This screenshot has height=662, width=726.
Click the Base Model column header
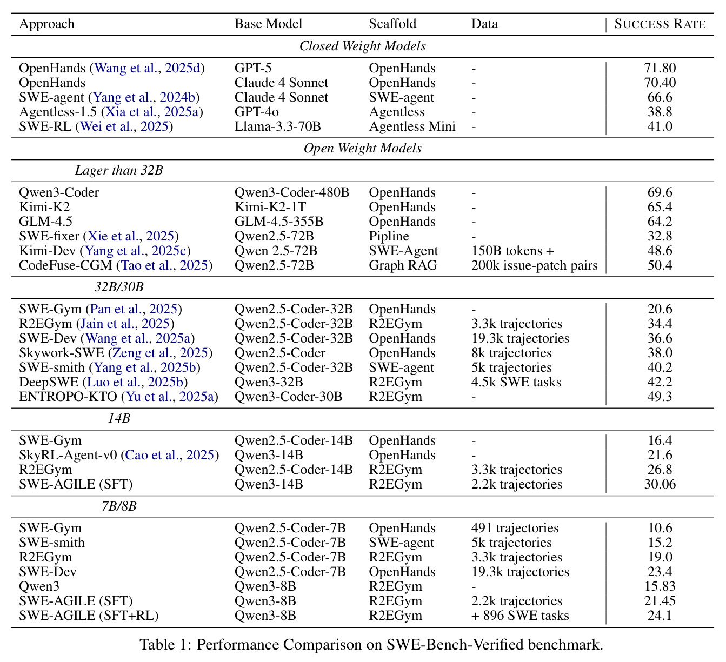[x=269, y=24]
